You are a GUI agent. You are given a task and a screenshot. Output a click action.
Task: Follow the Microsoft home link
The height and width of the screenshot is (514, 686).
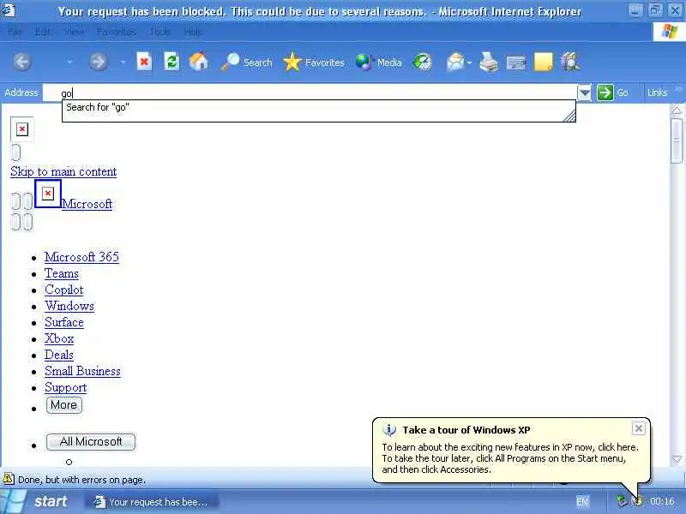(x=87, y=204)
